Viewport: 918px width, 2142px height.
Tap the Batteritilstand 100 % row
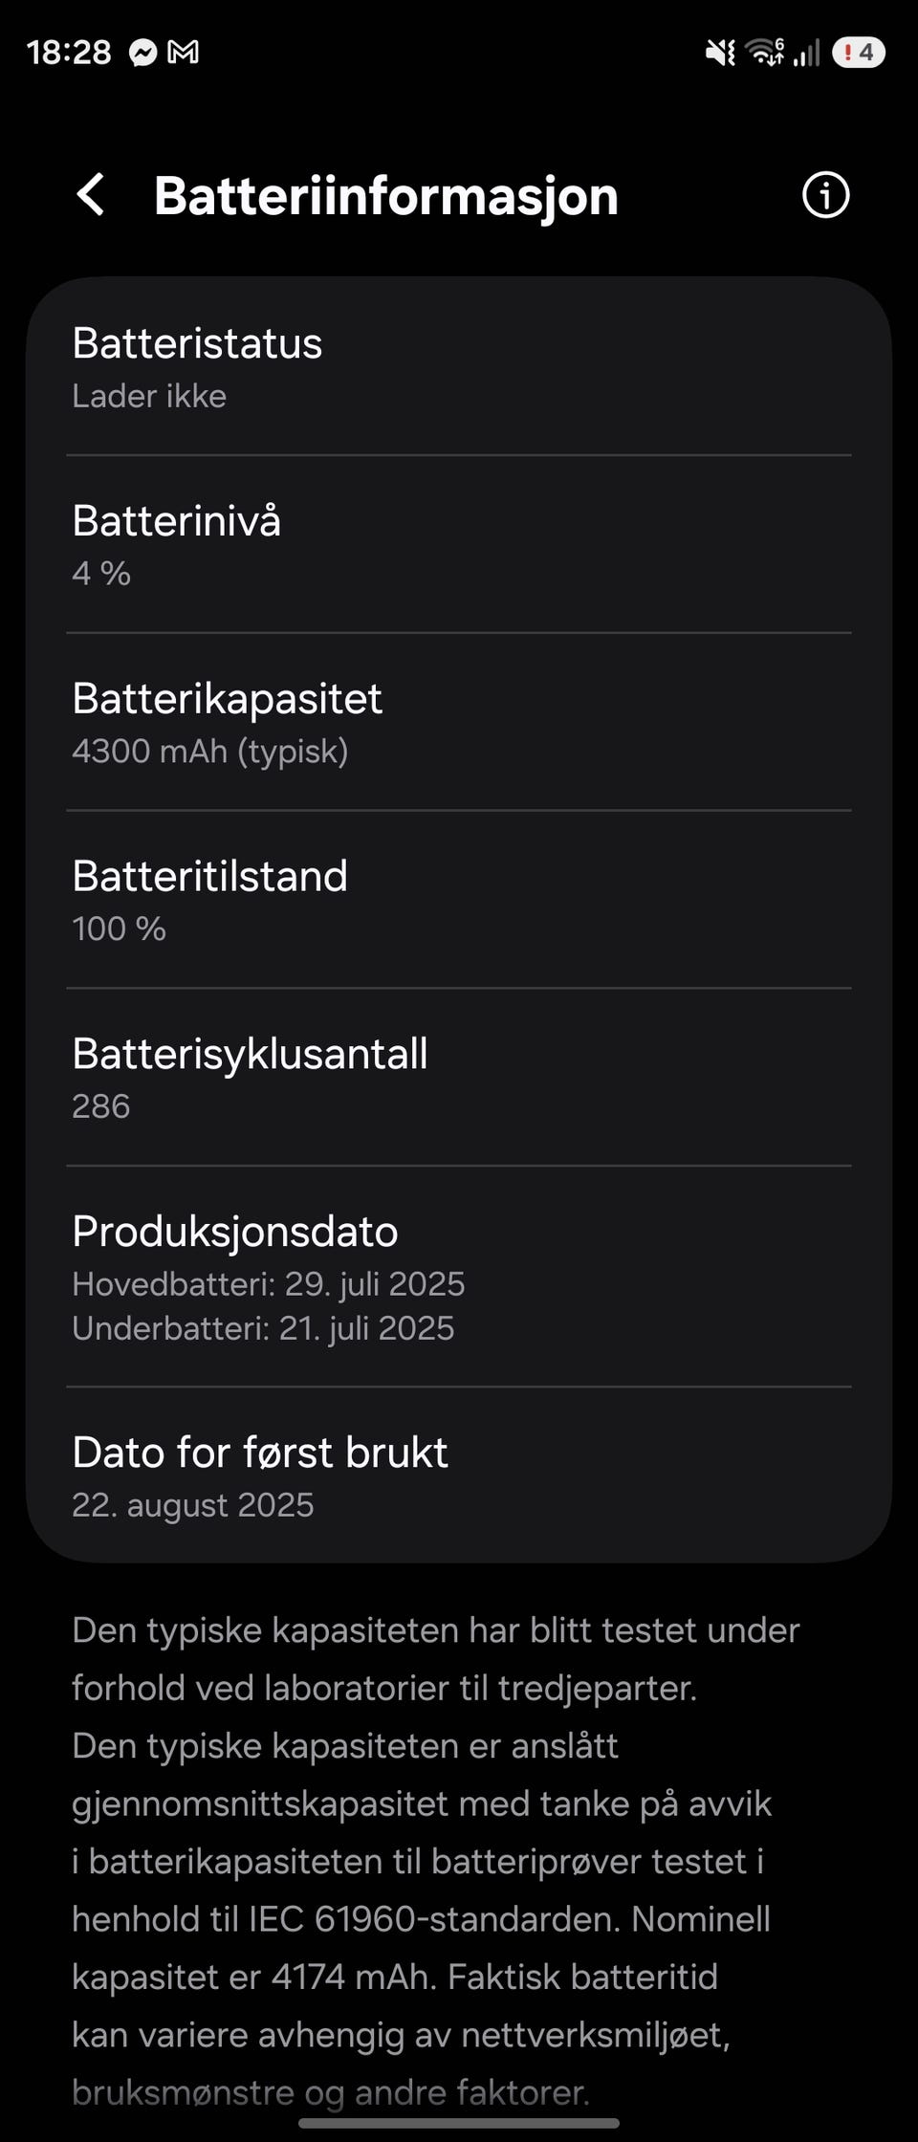[459, 900]
